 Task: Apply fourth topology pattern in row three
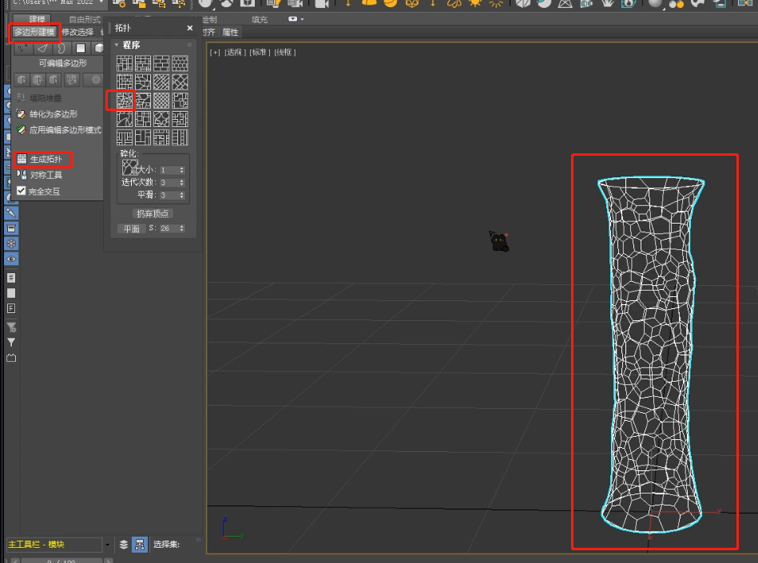tap(180, 101)
